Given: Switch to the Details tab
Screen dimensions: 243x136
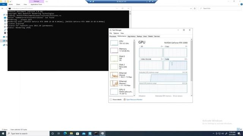Looking at the screenshot, I should (x=150, y=36).
